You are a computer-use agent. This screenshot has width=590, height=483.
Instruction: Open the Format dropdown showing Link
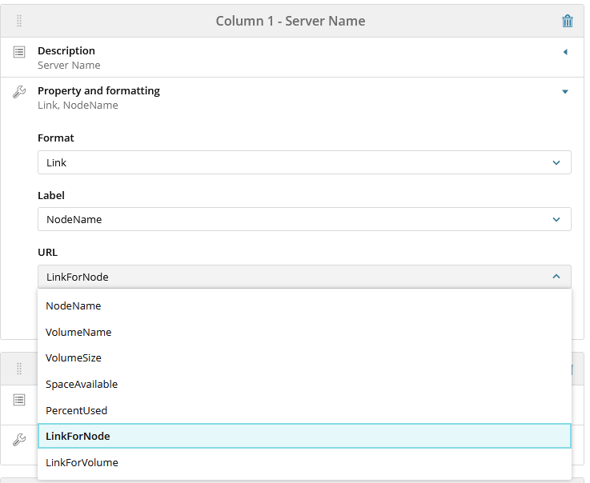point(304,162)
